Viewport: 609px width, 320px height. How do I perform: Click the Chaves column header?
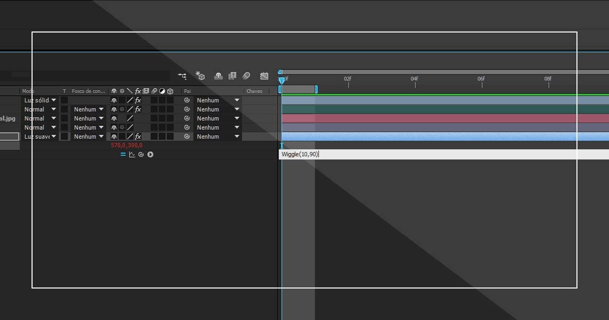pos(254,91)
